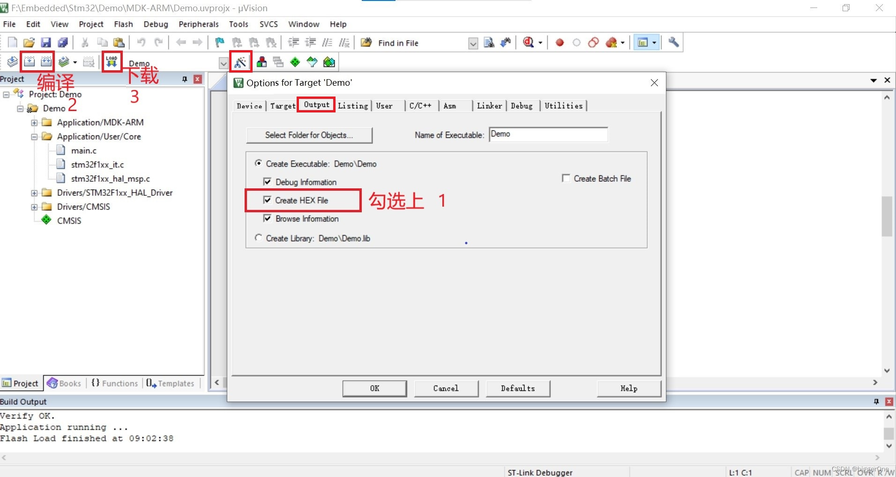Image resolution: width=896 pixels, height=477 pixels.
Task: Click the New file icon
Action: [x=13, y=43]
